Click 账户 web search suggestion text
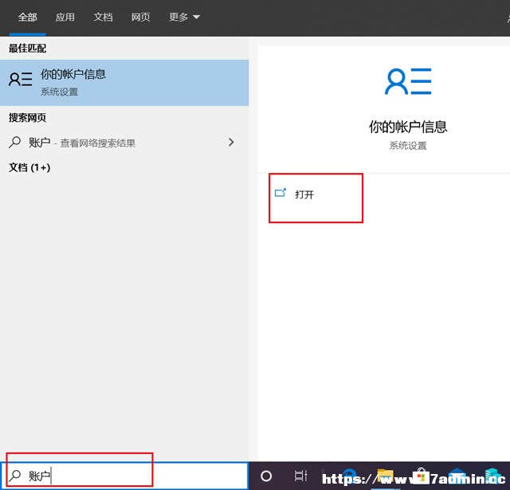510x490 pixels. (x=39, y=143)
